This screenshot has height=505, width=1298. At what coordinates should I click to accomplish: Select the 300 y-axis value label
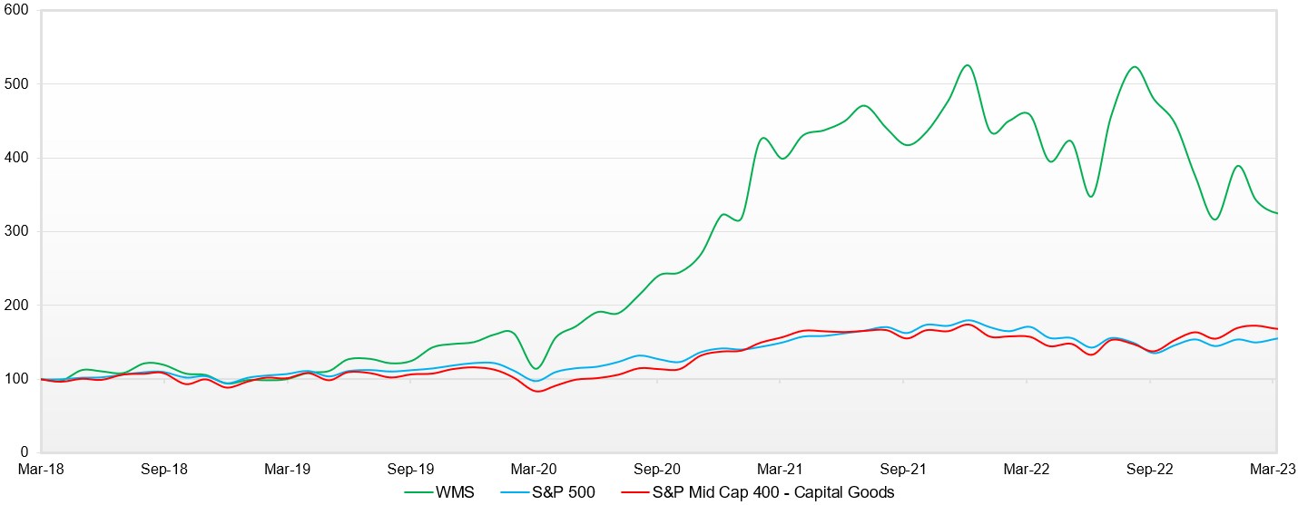(17, 231)
